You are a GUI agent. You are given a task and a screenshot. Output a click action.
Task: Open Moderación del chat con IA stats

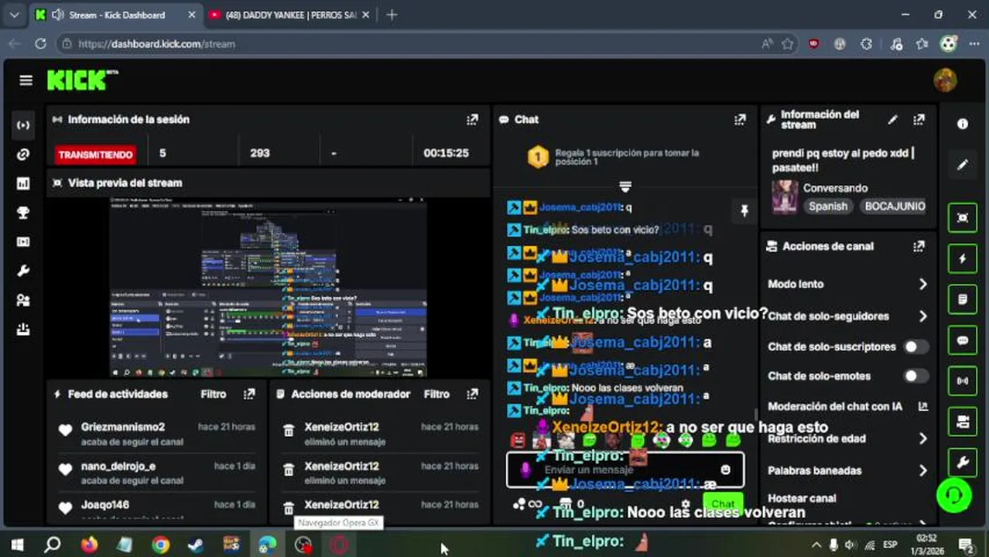click(x=922, y=406)
